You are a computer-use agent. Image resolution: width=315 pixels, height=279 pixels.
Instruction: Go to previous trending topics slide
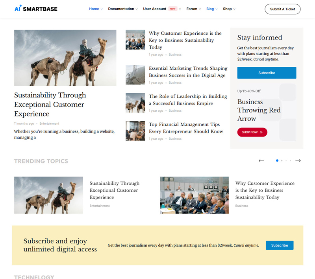coord(261,161)
